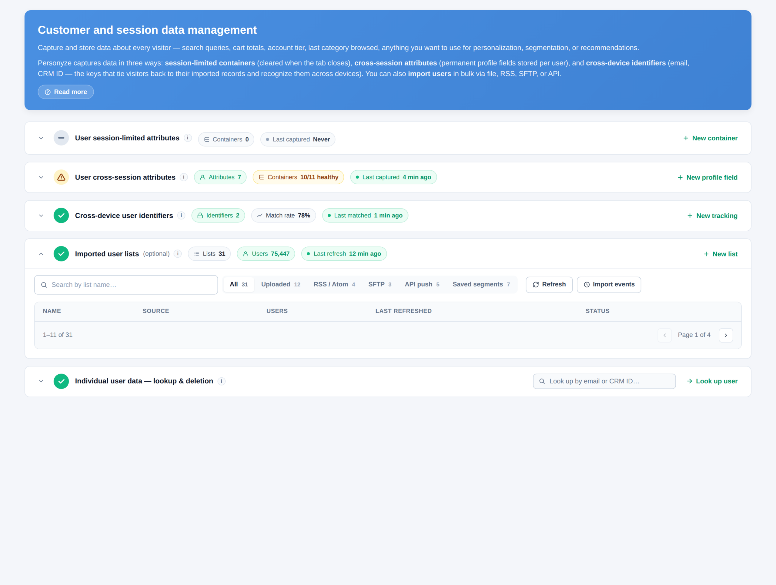Click the 'Page 1 of 4' text

tap(694, 335)
